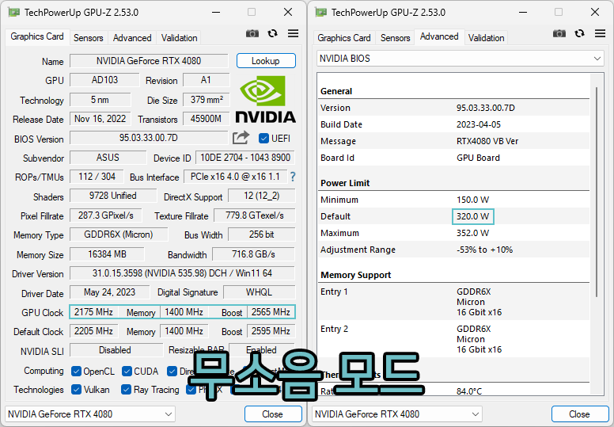The width and height of the screenshot is (614, 427).
Task: Switch to Validation tab in right window
Action: point(486,38)
